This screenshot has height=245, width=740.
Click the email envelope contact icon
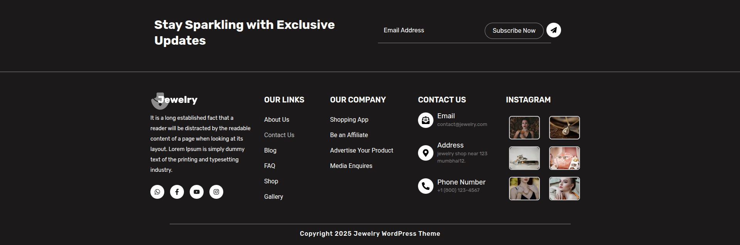426,120
